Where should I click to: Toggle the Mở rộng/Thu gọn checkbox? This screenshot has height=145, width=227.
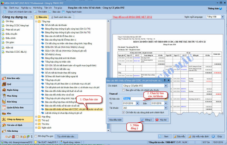tap(36, 136)
